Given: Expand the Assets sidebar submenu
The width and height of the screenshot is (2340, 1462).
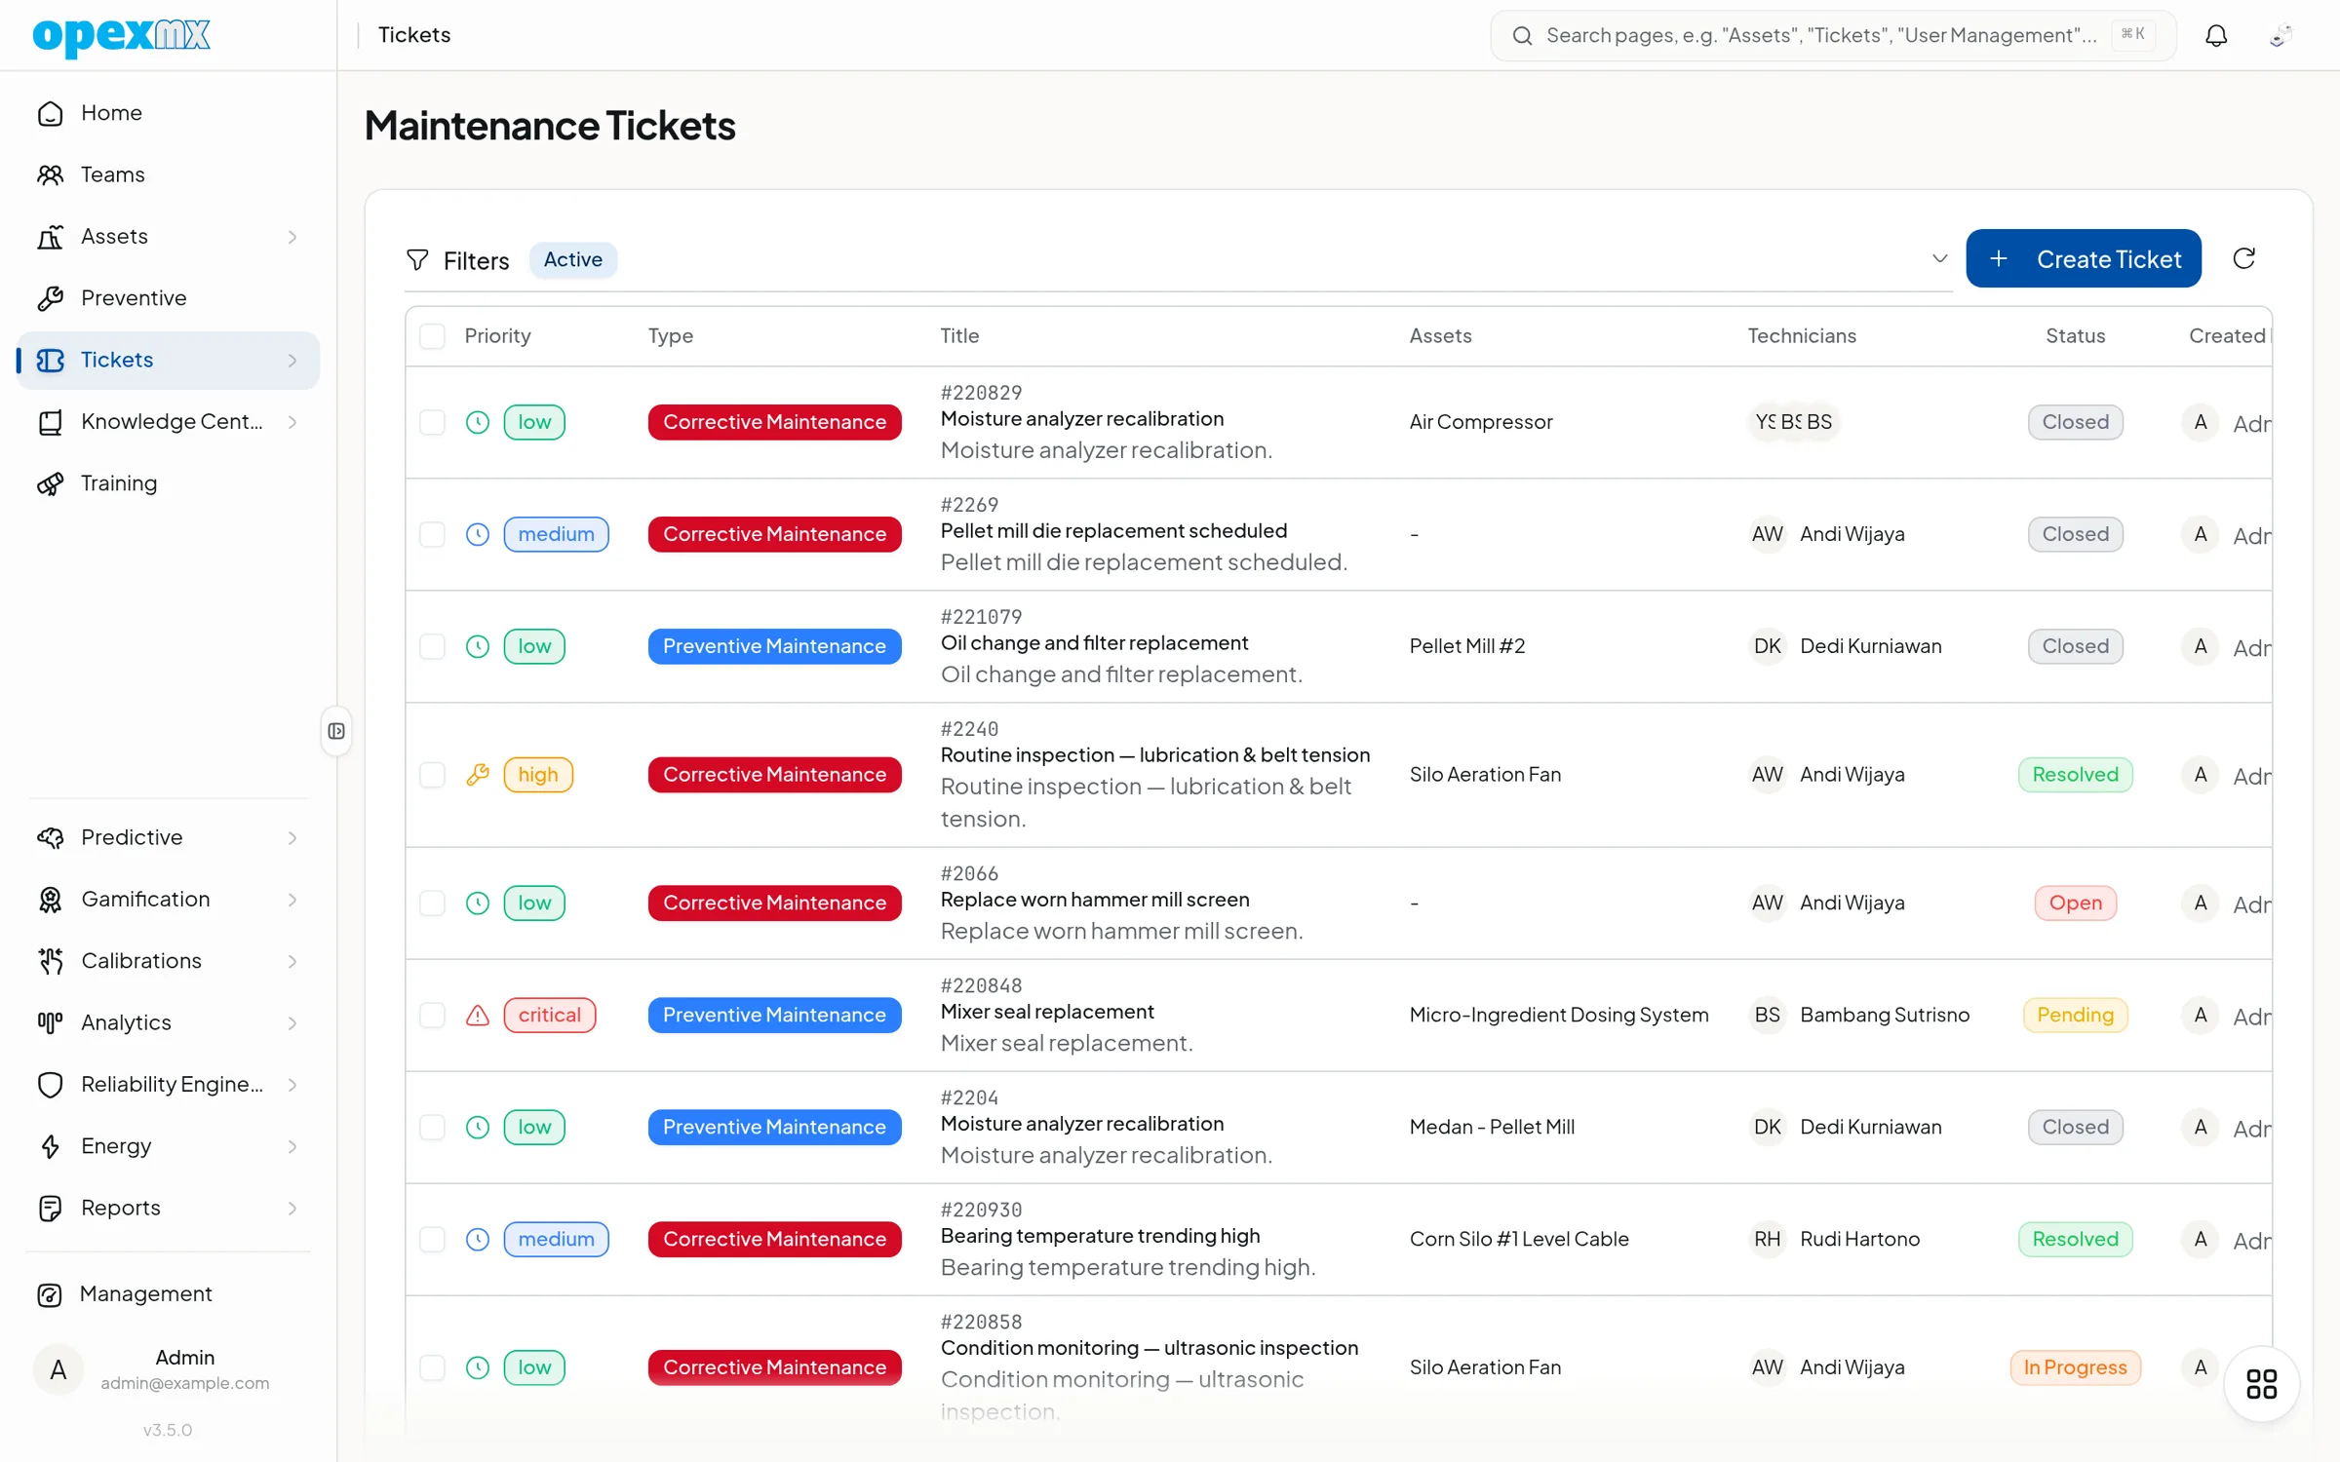Looking at the screenshot, I should coord(292,237).
